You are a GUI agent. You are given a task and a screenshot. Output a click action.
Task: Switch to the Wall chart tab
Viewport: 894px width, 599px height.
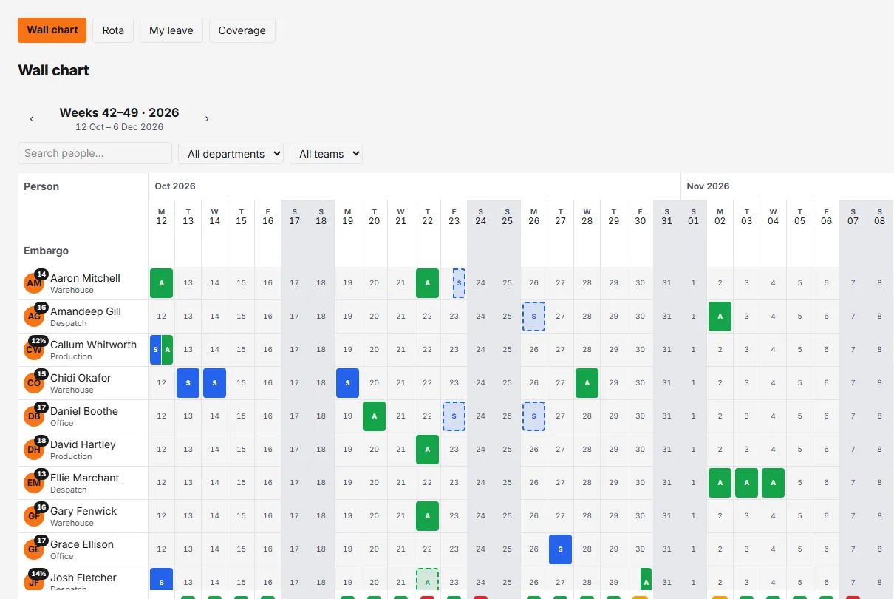pyautogui.click(x=52, y=30)
